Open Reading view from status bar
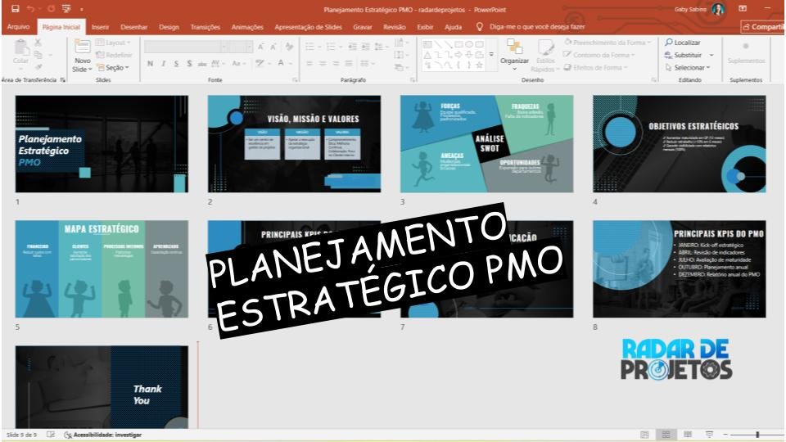The width and height of the screenshot is (786, 442). (x=688, y=435)
